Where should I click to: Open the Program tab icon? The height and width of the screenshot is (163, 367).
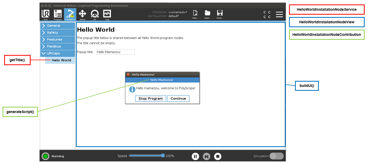click(x=58, y=15)
